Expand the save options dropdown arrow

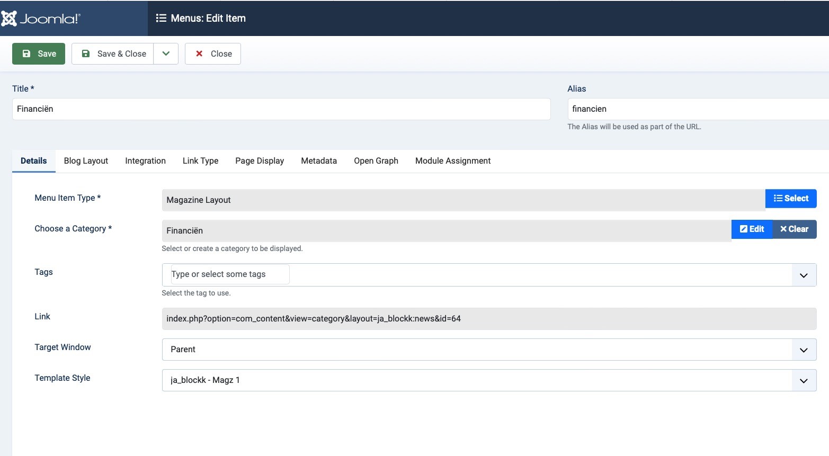(x=166, y=53)
